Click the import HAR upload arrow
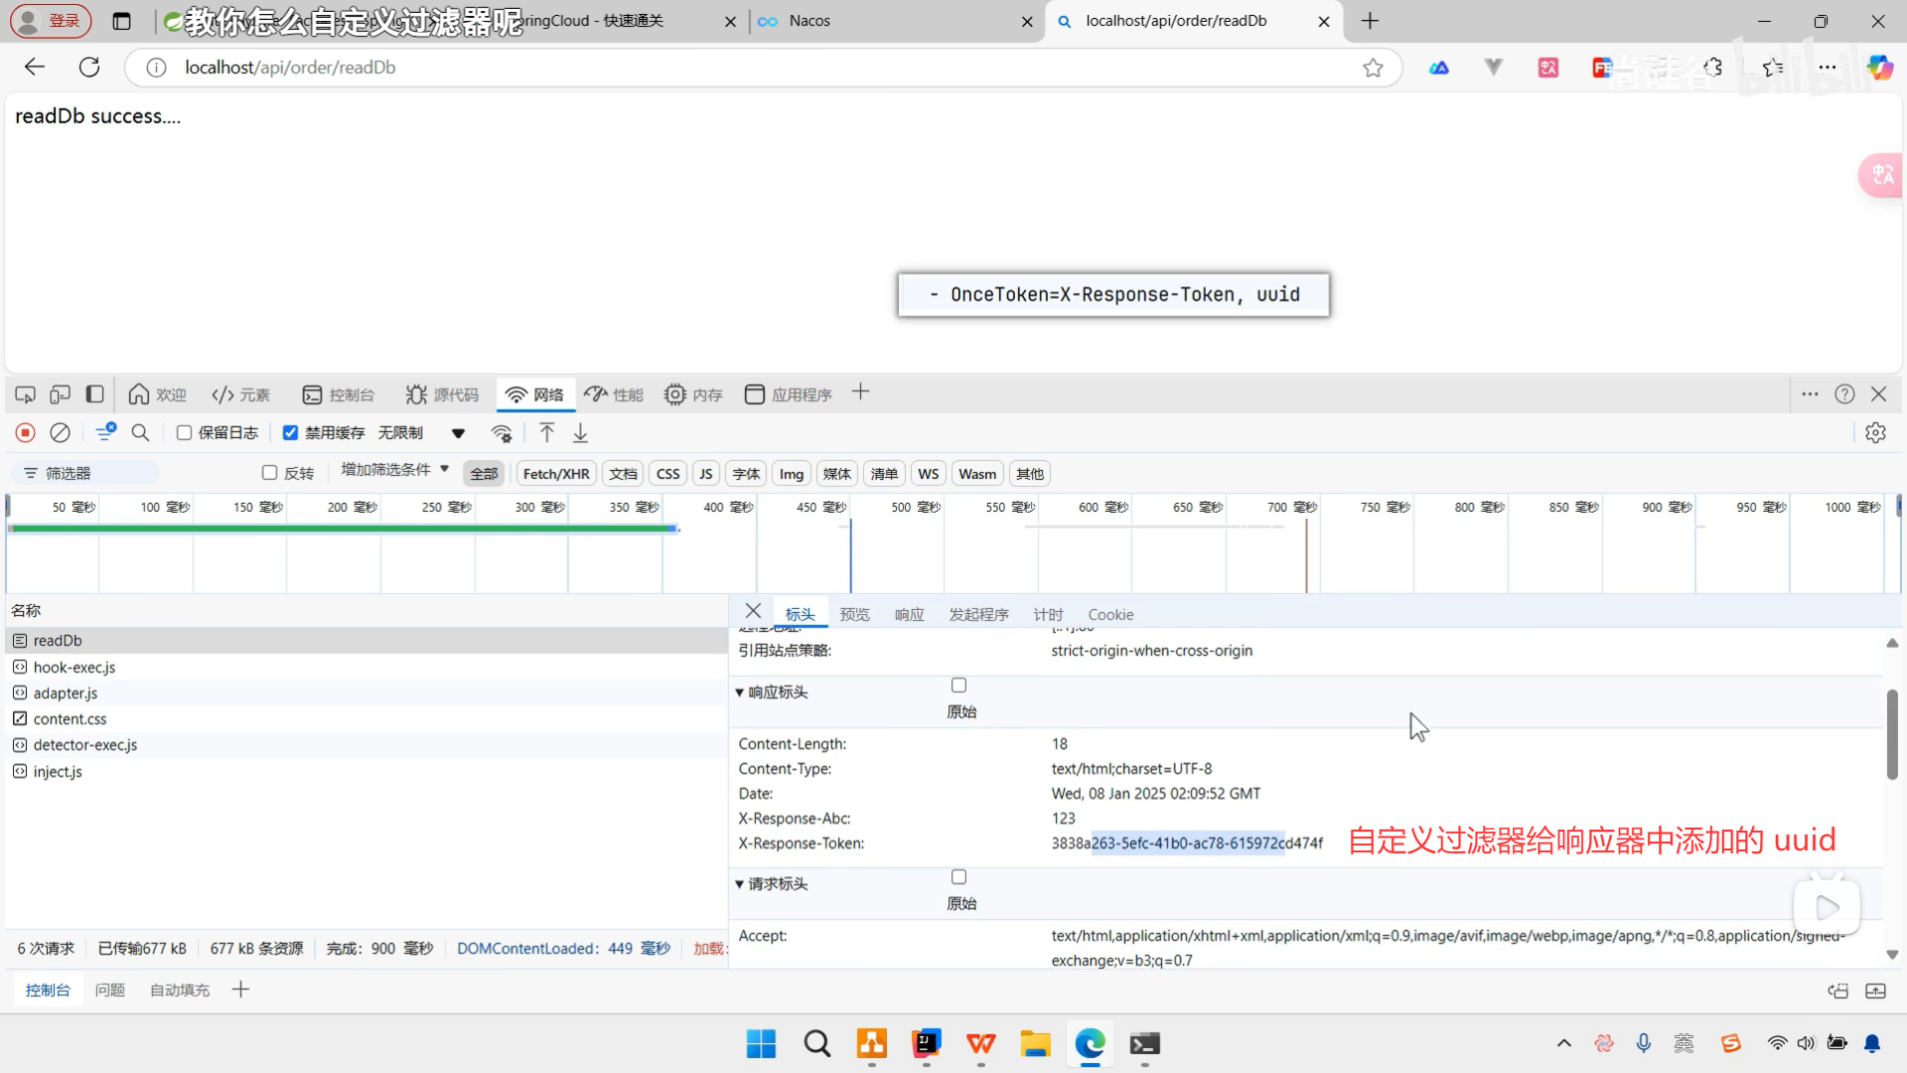The height and width of the screenshot is (1073, 1907). 546,433
